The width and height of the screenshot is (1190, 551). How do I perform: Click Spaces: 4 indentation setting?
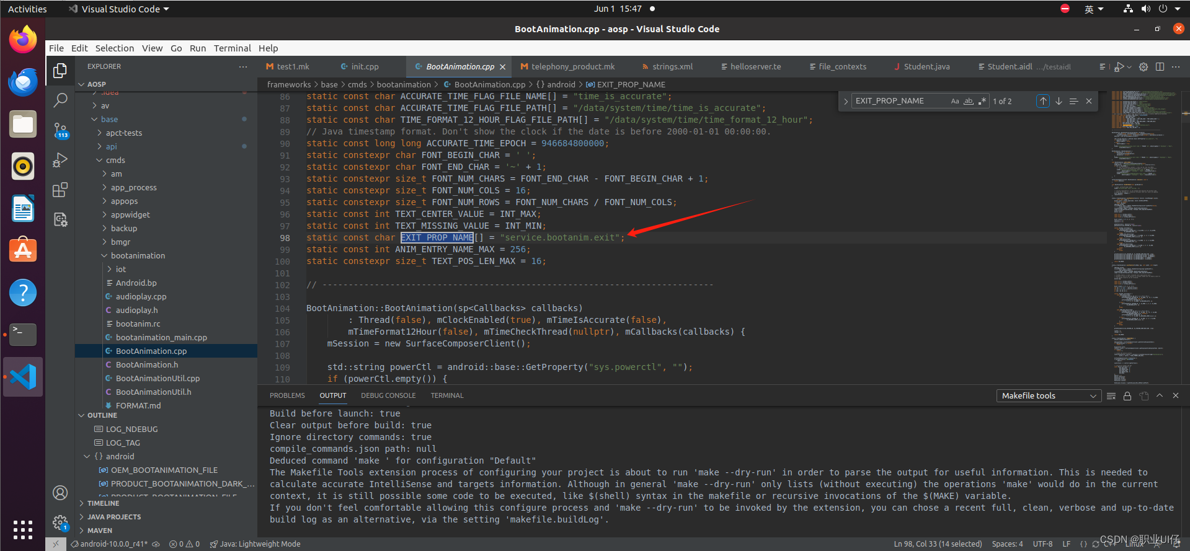point(1007,544)
